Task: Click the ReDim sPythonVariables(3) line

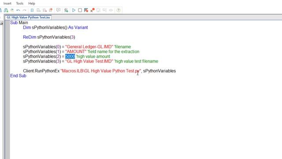Action: click(x=49, y=37)
